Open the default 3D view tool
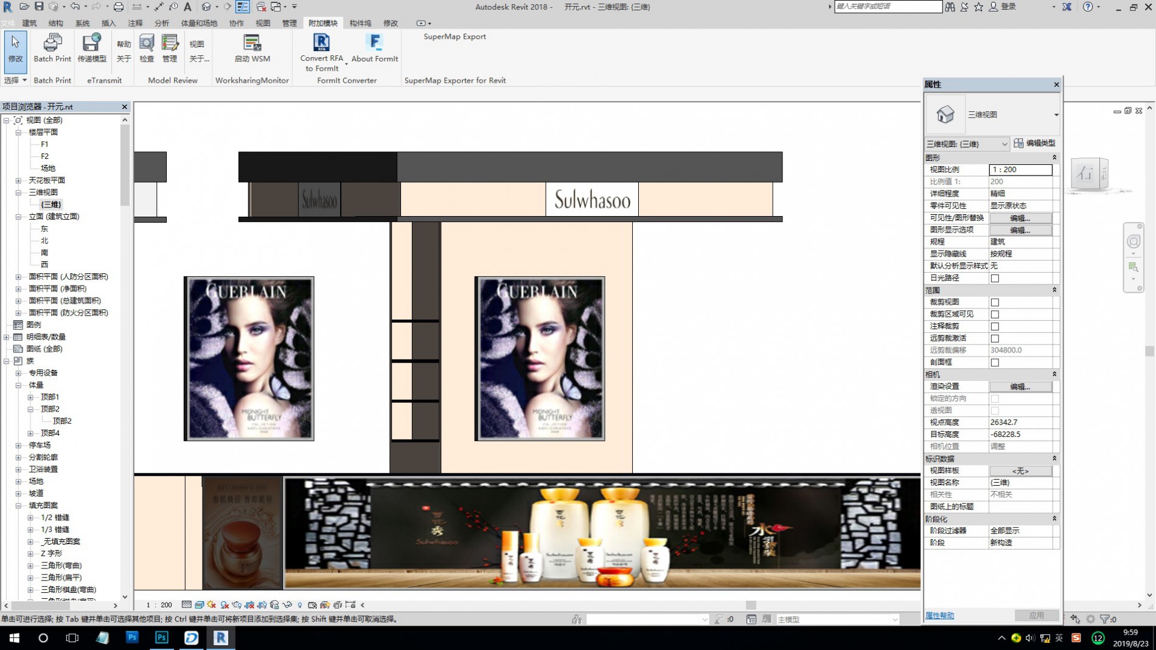This screenshot has width=1156, height=650. [207, 7]
